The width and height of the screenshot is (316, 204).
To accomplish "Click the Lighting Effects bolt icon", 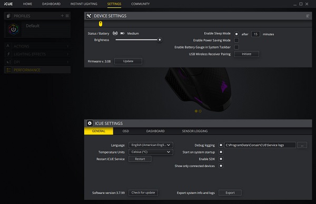I will click(8, 54).
